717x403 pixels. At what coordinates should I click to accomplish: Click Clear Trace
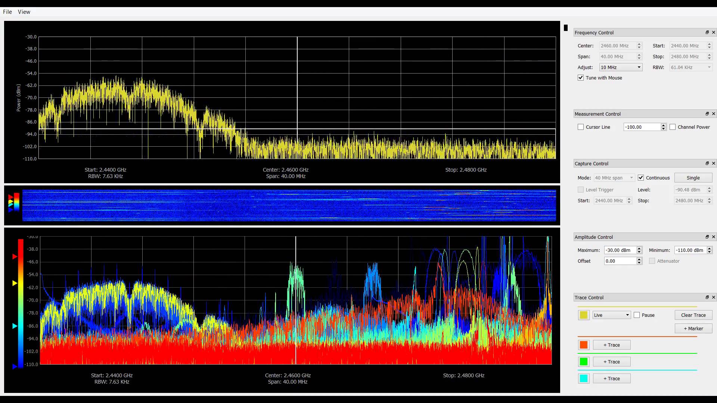click(693, 315)
